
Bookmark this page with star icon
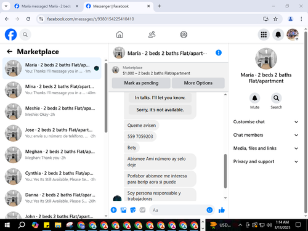(x=275, y=19)
